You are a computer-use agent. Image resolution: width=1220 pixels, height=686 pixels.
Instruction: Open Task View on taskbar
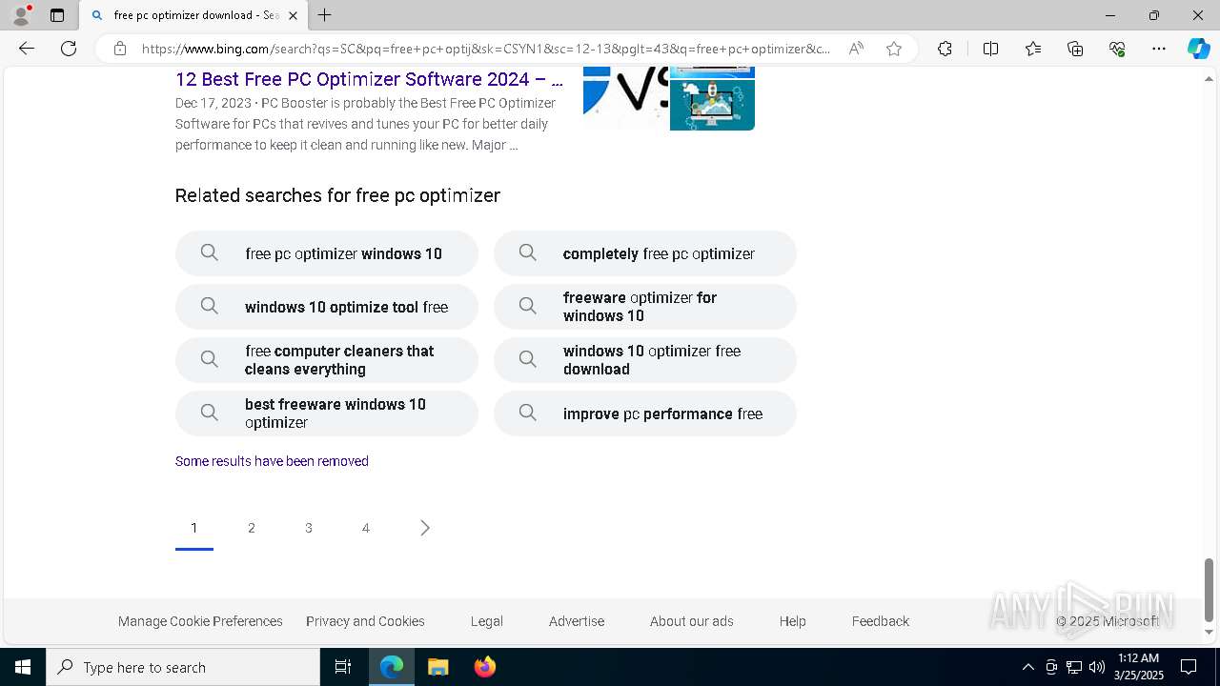point(343,667)
